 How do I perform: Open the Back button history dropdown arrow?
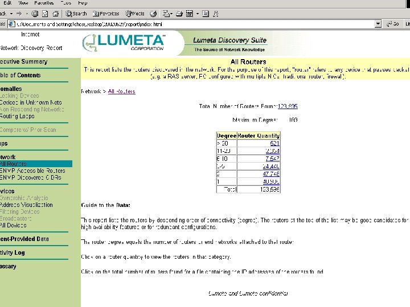click(x=11, y=14)
